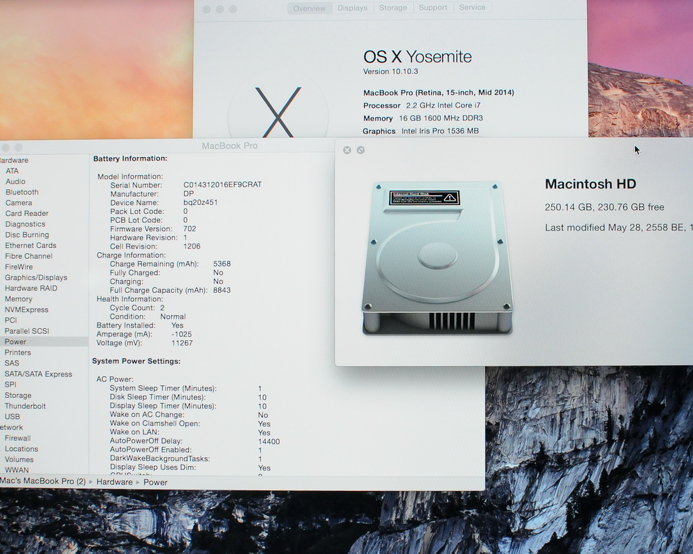This screenshot has height=554, width=693.
Task: Click the Voltage value 11267
Action: click(x=182, y=343)
